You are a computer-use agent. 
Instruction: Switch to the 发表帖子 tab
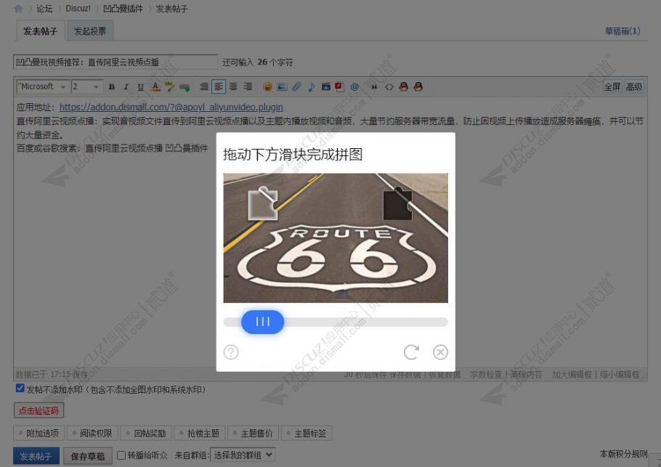(x=41, y=31)
